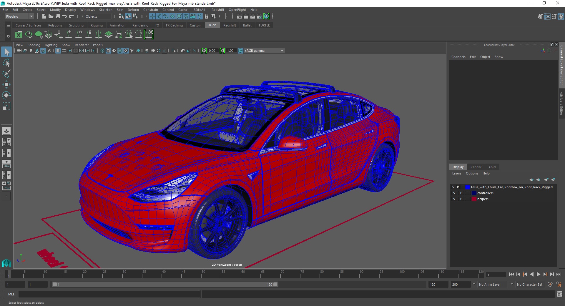Select the arrow Select tool
This screenshot has height=306, width=565.
(6, 52)
